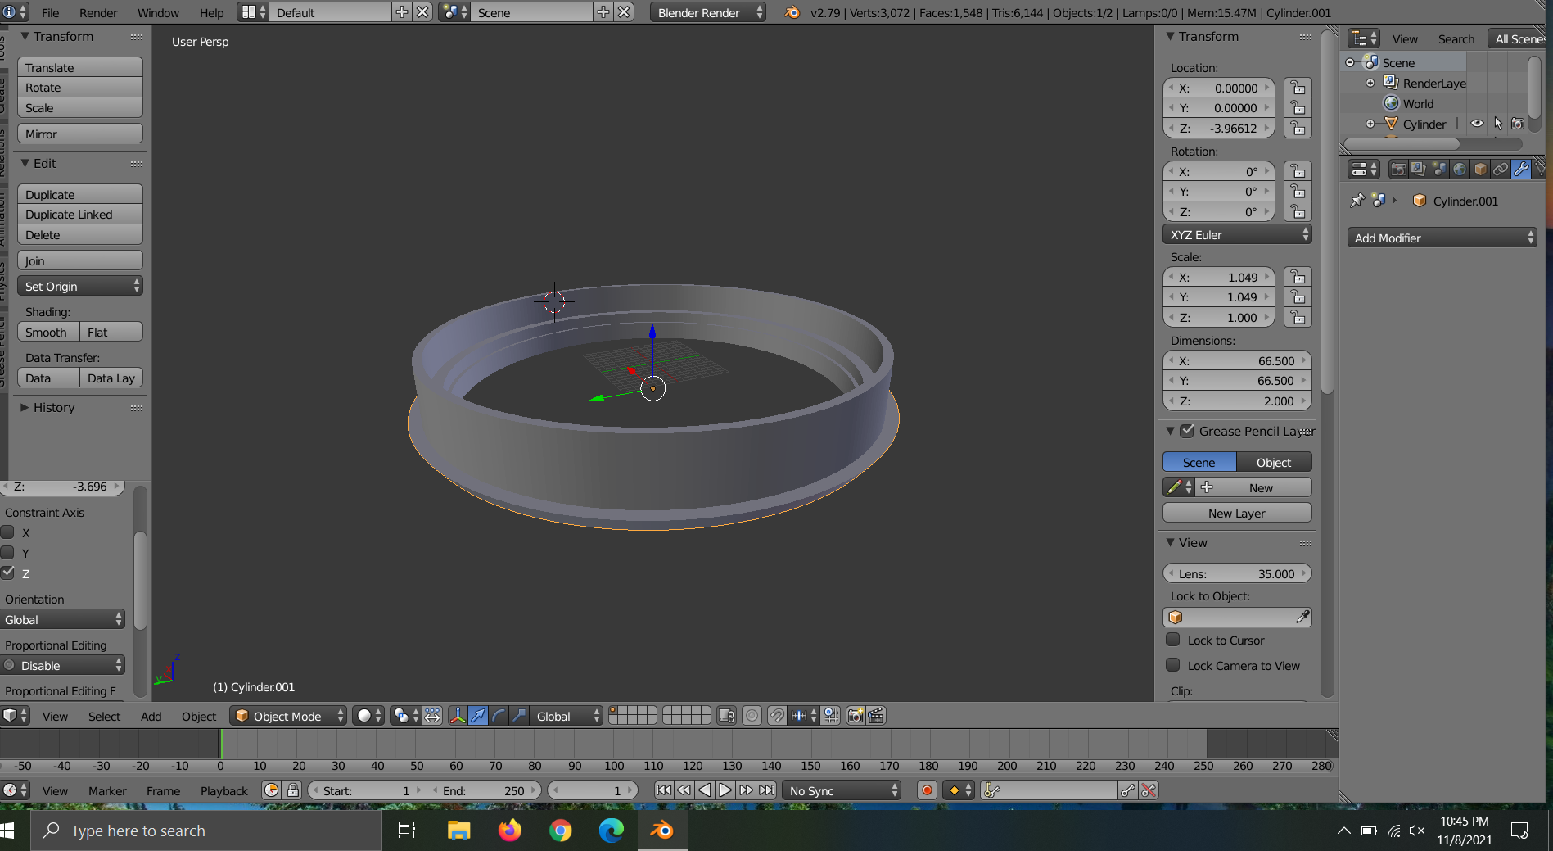Enable the Lock to Cursor checkbox
This screenshot has width=1553, height=851.
click(1173, 640)
